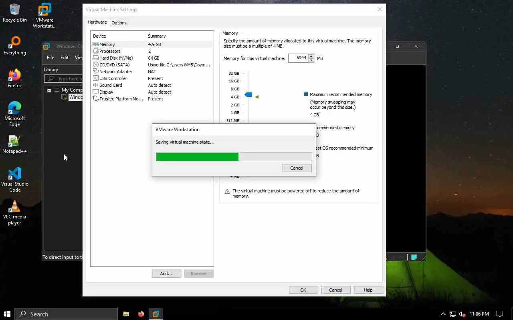
Task: Click the VMware app icon in title bar
Action: click(47, 46)
